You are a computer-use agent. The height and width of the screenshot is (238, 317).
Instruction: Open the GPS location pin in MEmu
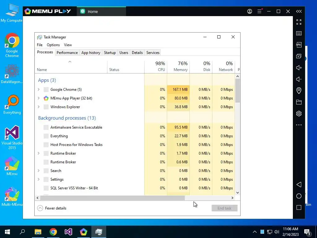pyautogui.click(x=299, y=90)
